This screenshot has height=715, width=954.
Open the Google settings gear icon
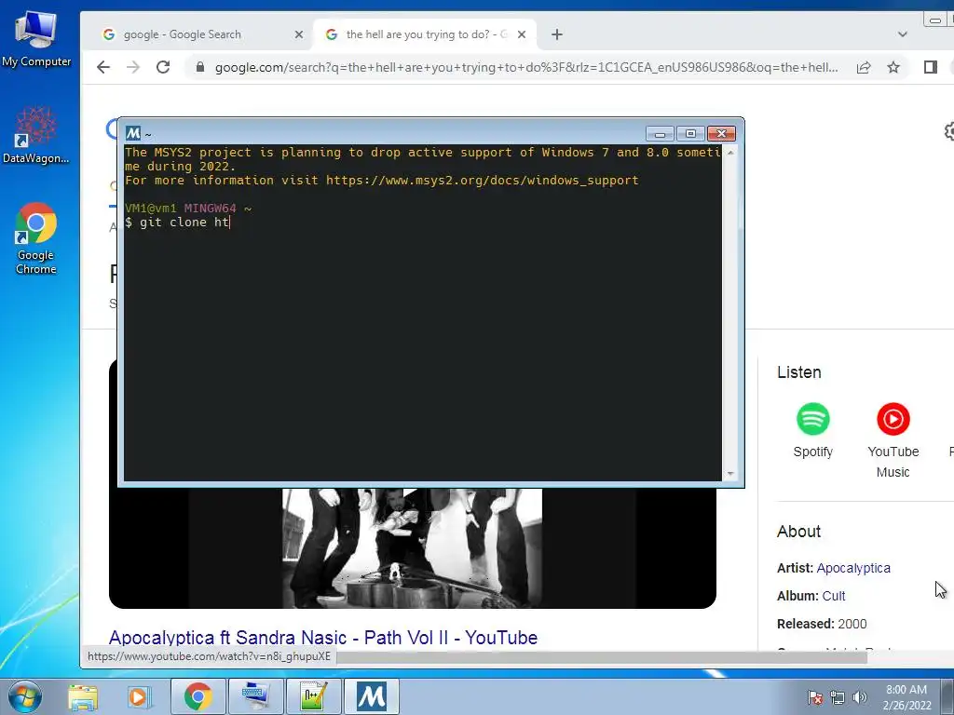(x=949, y=130)
